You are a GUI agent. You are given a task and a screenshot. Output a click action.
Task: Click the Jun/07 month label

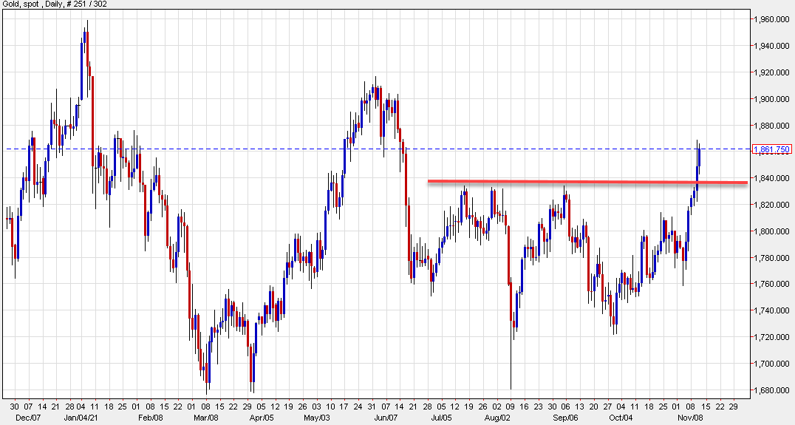pos(386,418)
